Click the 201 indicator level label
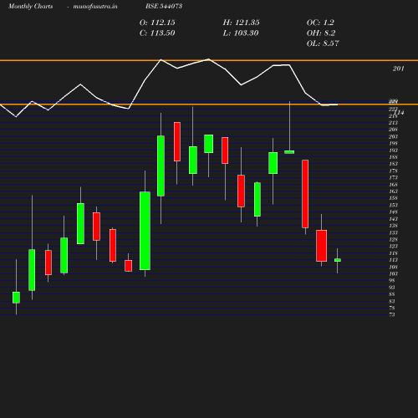Screen dimensions: 418x418 click(399, 69)
